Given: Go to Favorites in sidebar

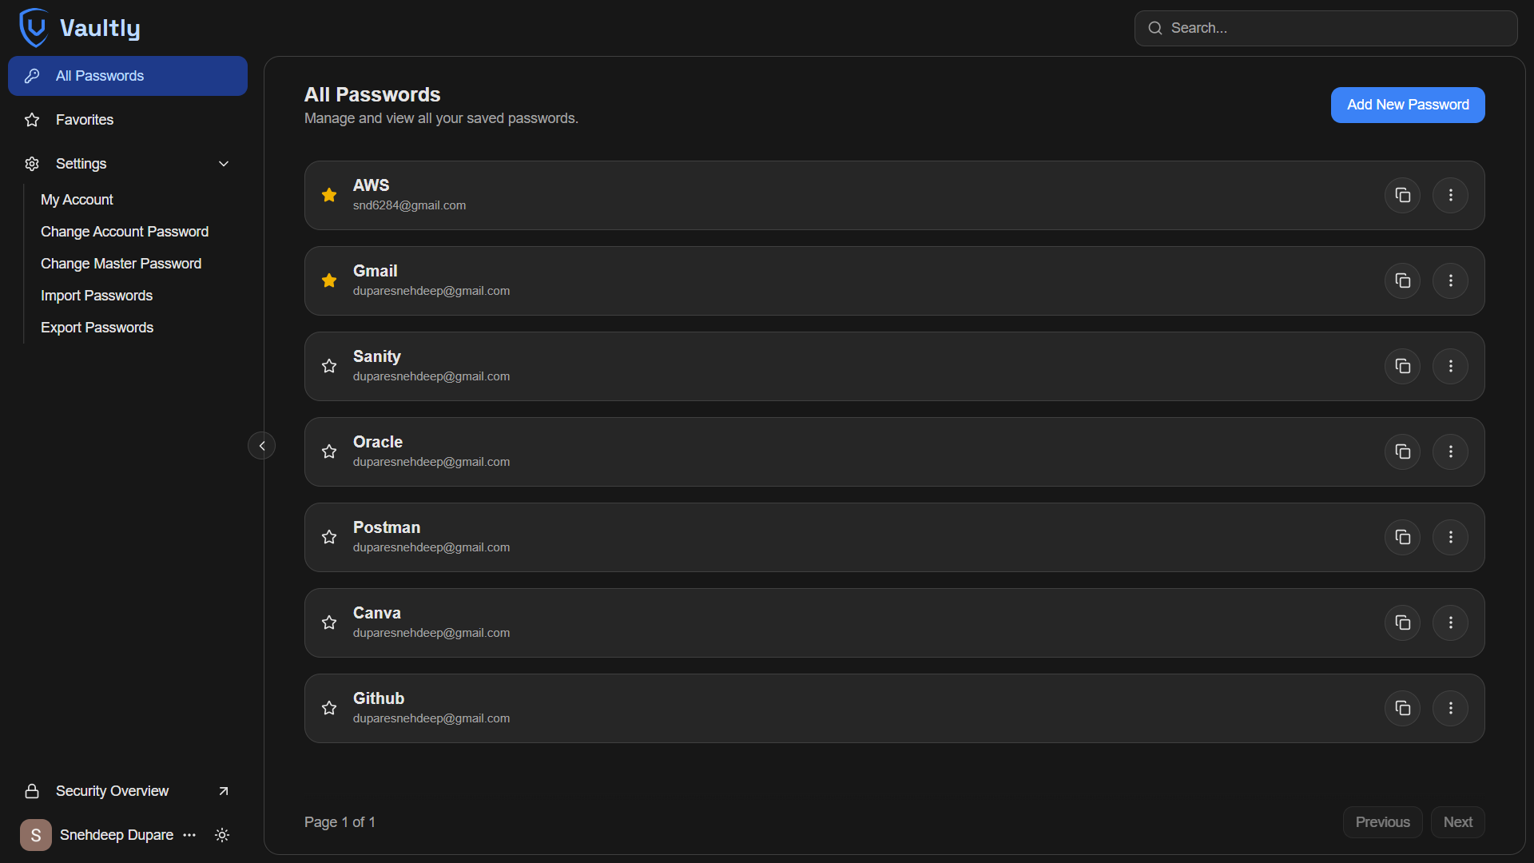Looking at the screenshot, I should pyautogui.click(x=85, y=120).
